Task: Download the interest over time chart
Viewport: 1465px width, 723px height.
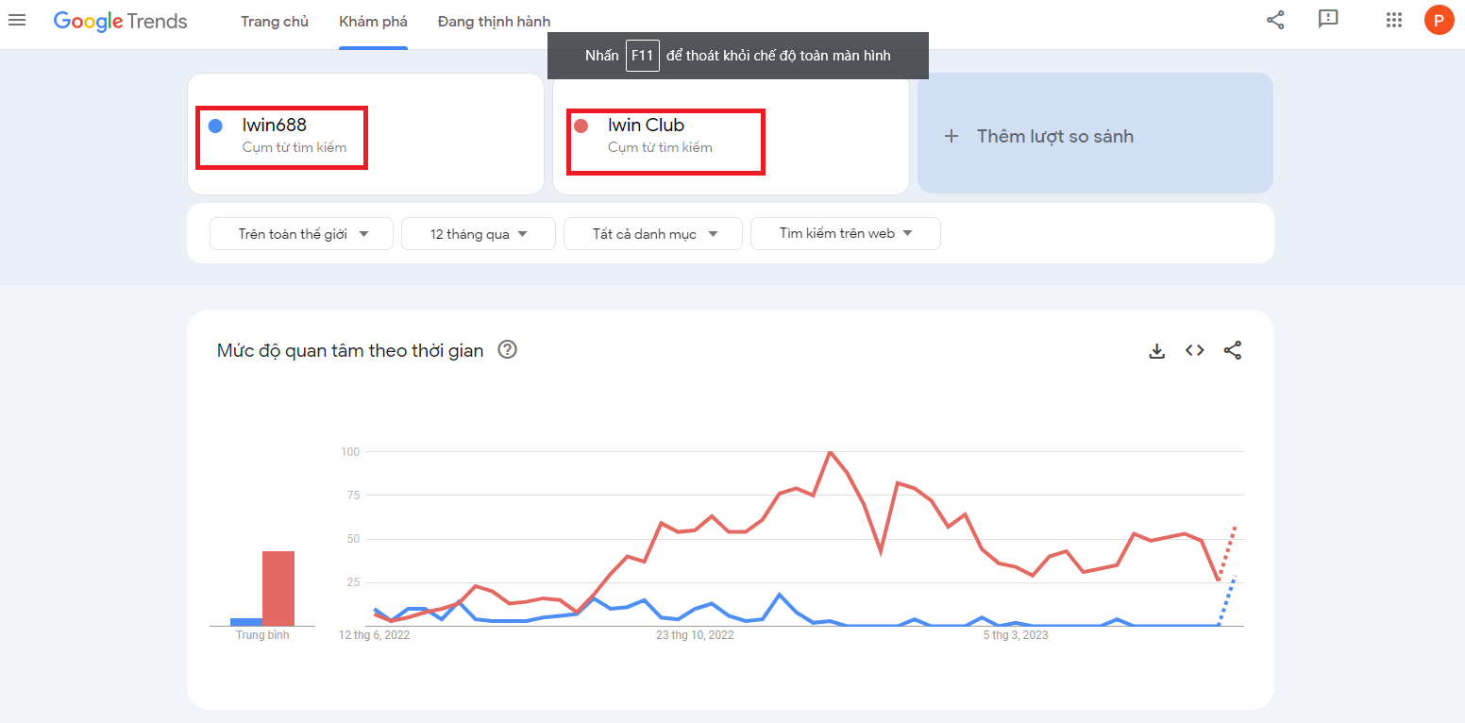Action: point(1156,351)
